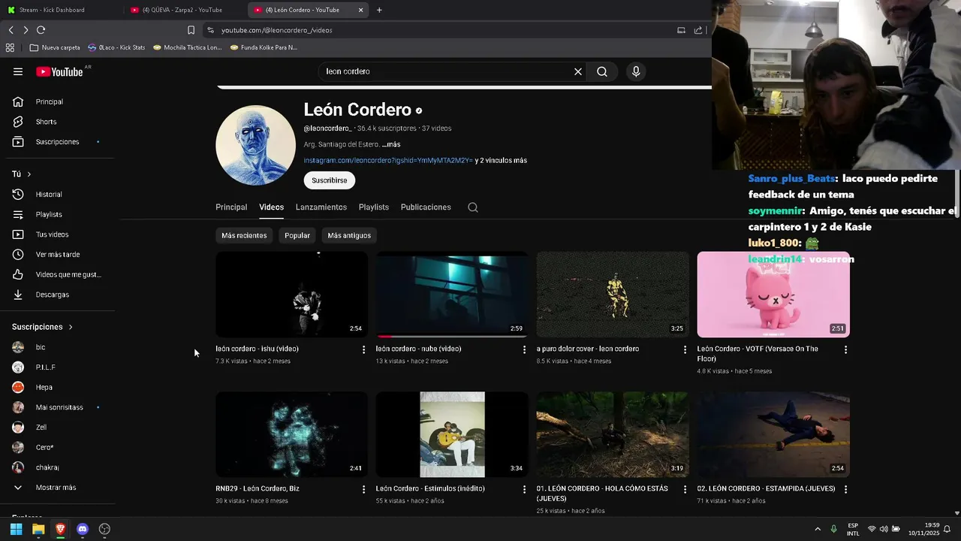The width and height of the screenshot is (961, 541).
Task: Open options for Estímulos (inédito) video
Action: 524,489
